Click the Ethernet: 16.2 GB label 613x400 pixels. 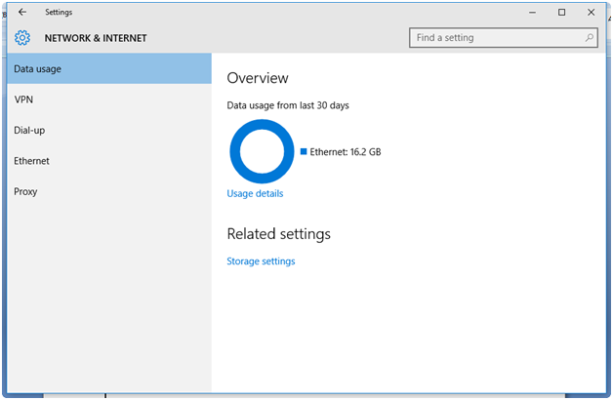pos(345,151)
